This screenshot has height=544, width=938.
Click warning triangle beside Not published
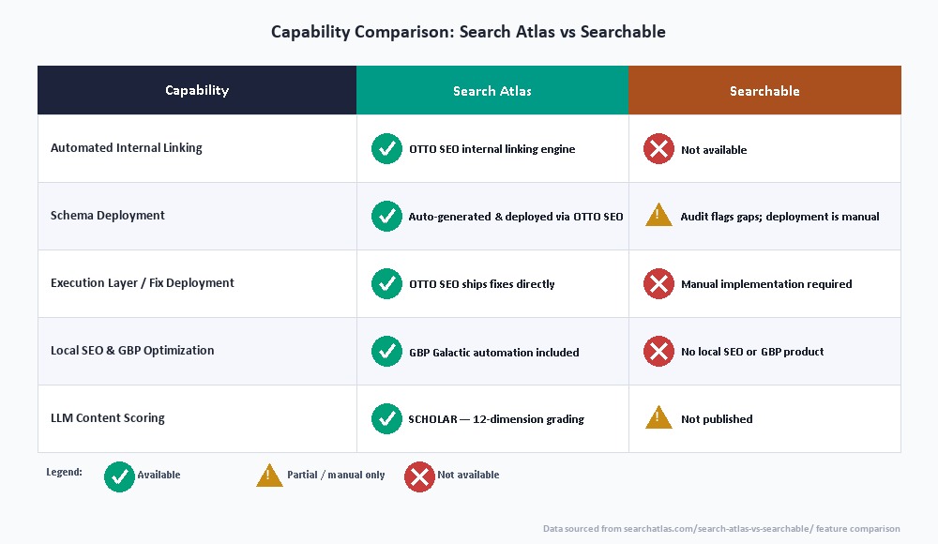point(658,417)
